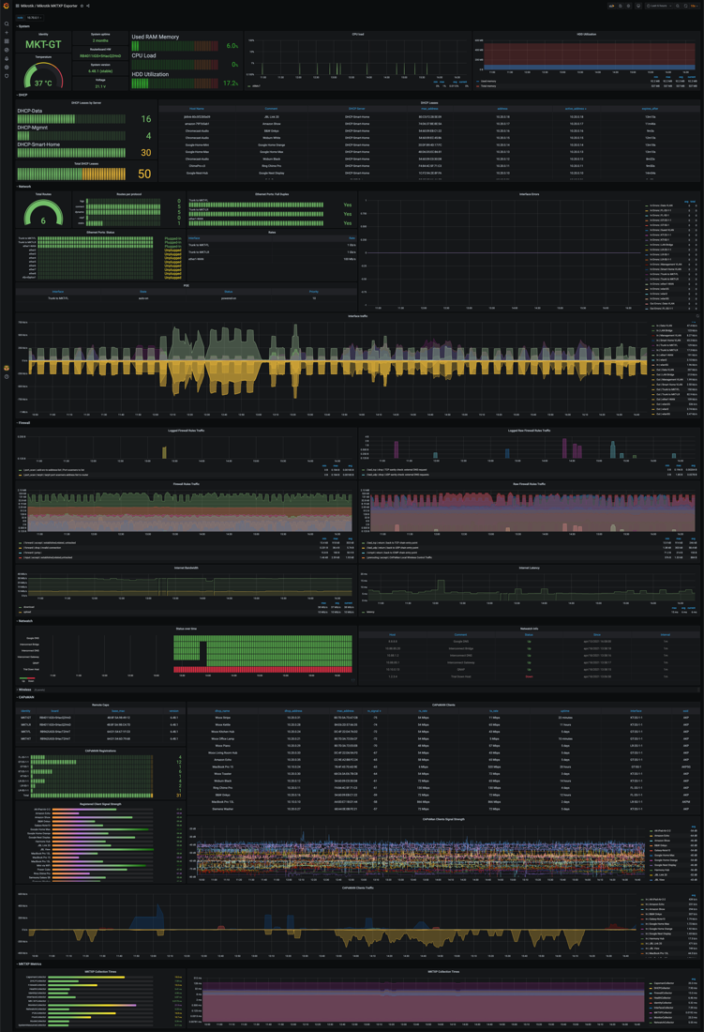This screenshot has width=704, height=1032.
Task: Open the Create plus menu icon
Action: pyautogui.click(x=7, y=33)
